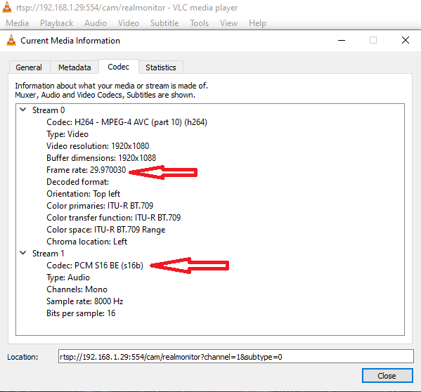Click the VLC cone icon in Current Media Information dialog
421x392 pixels.
click(11, 40)
